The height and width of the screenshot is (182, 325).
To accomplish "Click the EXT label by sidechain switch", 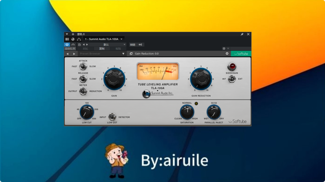I will click(240, 79).
